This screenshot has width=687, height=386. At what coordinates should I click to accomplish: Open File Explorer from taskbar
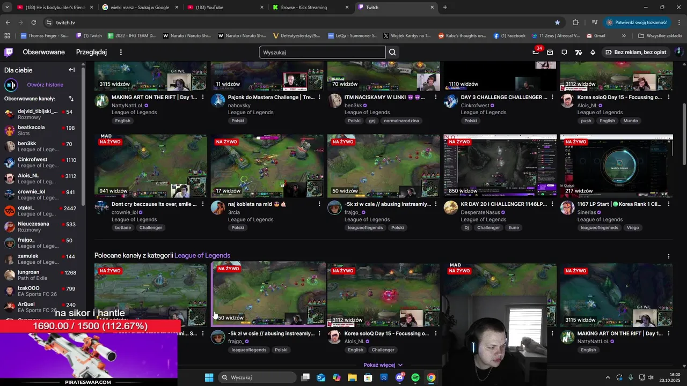352,377
